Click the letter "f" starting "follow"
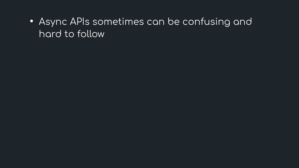The height and width of the screenshot is (168, 299). [x=79, y=34]
